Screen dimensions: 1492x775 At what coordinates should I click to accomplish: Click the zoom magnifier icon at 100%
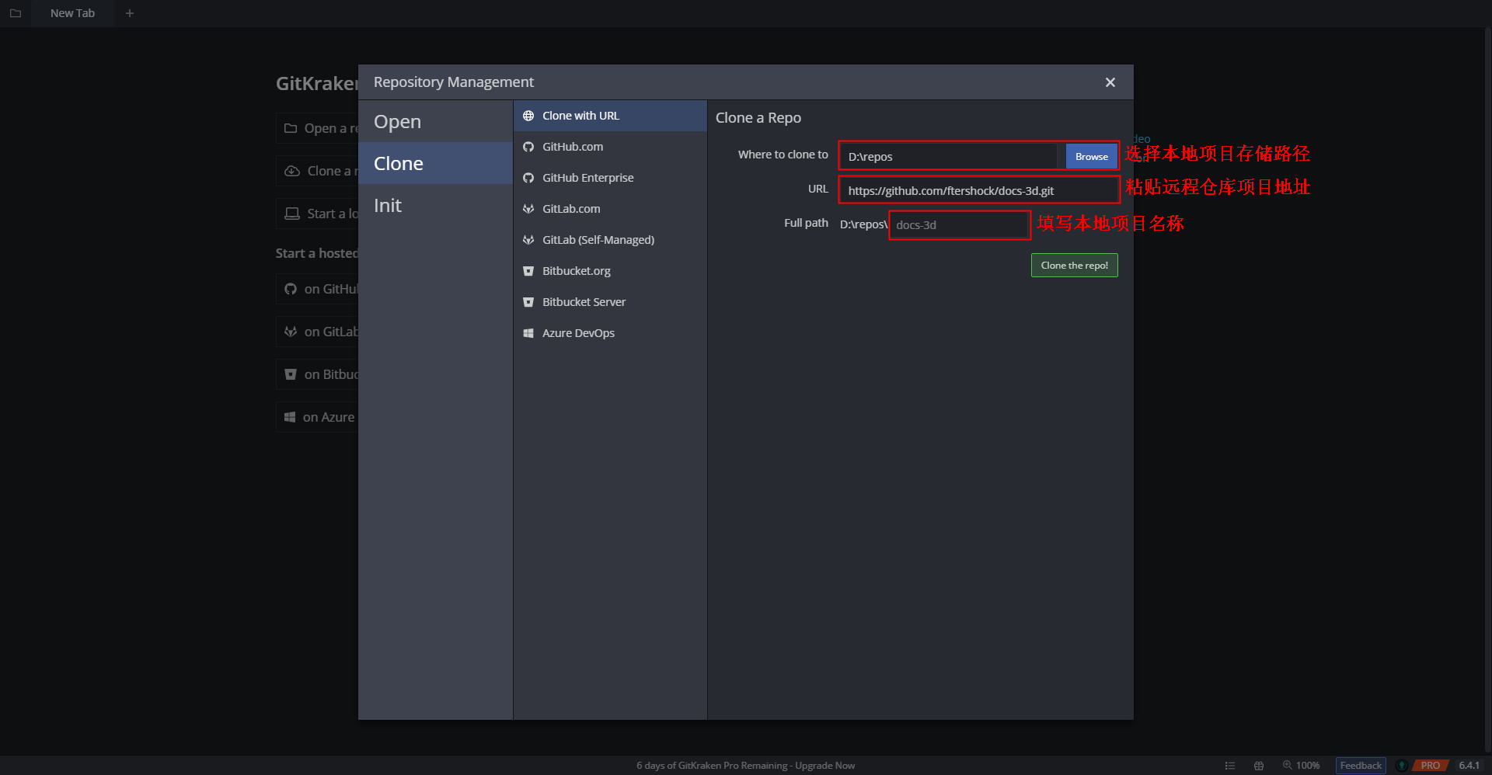click(1287, 765)
